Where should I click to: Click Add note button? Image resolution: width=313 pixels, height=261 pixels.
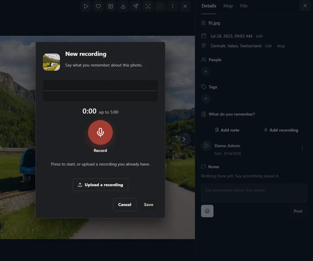tap(227, 130)
